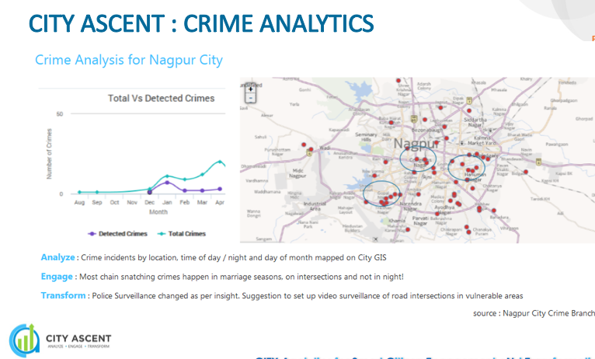Click highway shield 7 near Dipak Nagar

469,100
